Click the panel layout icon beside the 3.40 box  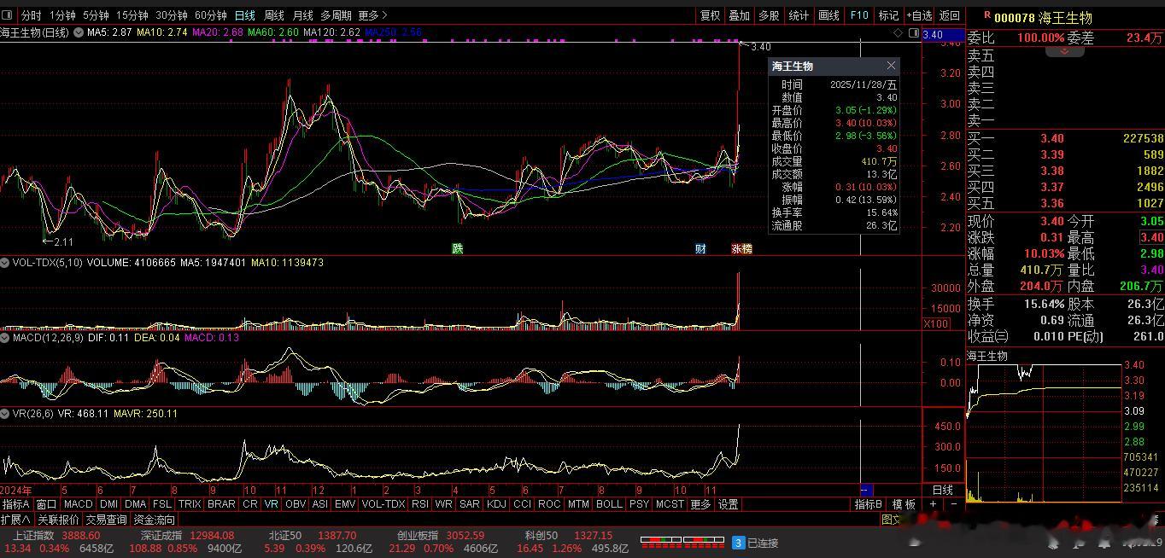coord(914,33)
